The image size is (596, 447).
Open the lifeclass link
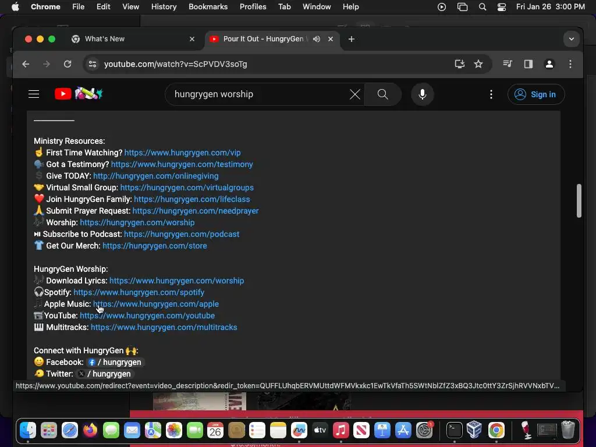(x=192, y=199)
